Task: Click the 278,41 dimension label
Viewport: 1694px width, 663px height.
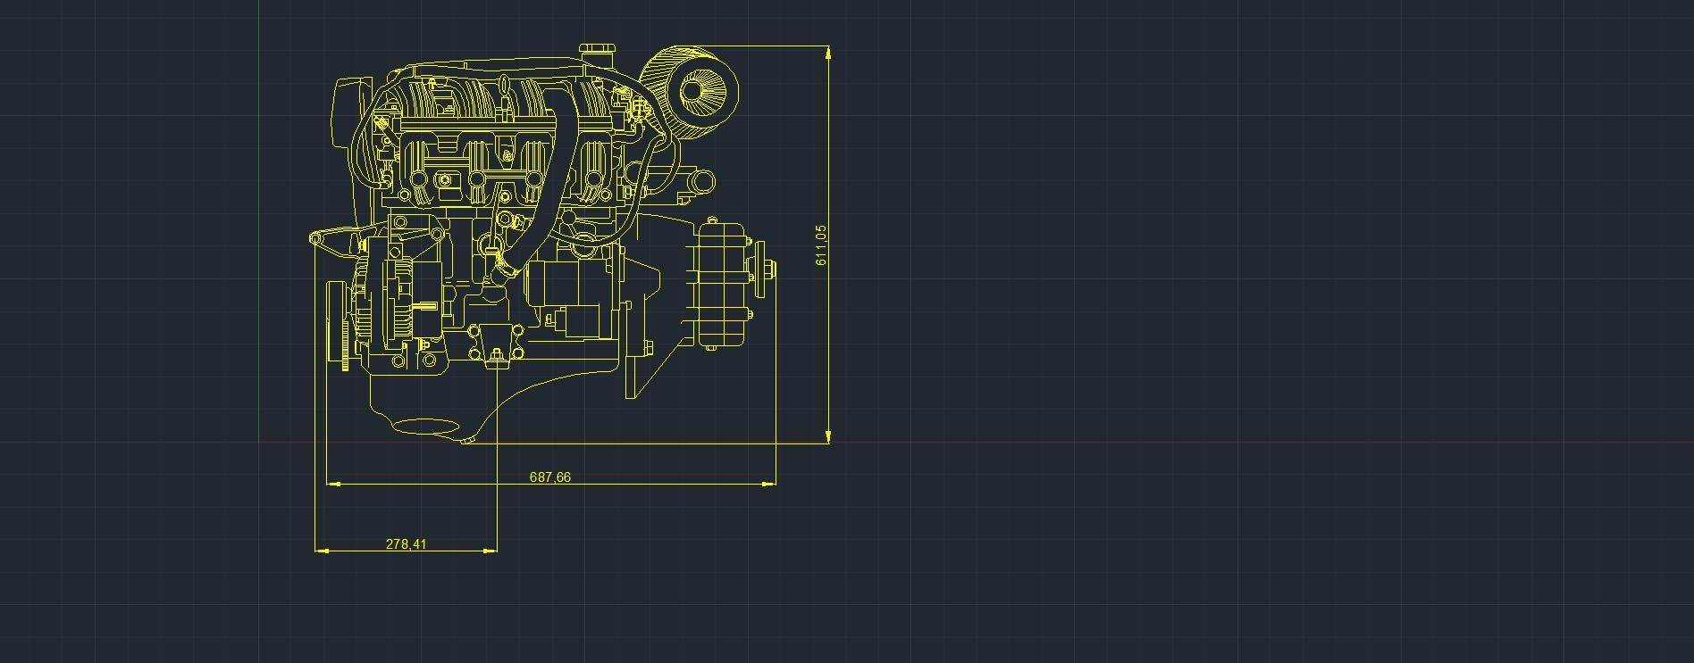Action: [406, 543]
